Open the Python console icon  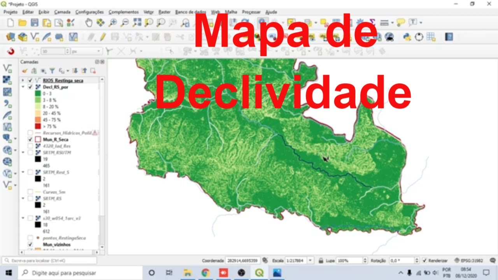tap(407, 37)
